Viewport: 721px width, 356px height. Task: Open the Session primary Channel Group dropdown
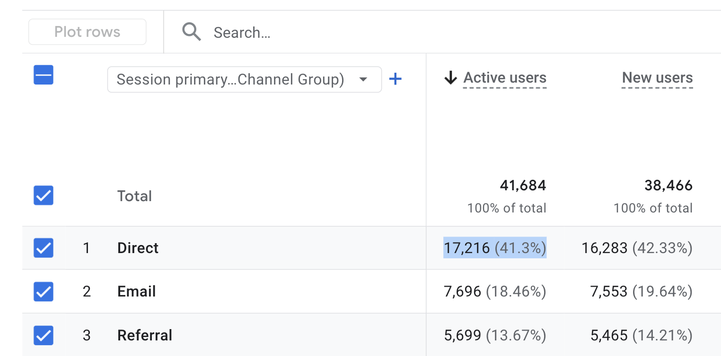(230, 79)
